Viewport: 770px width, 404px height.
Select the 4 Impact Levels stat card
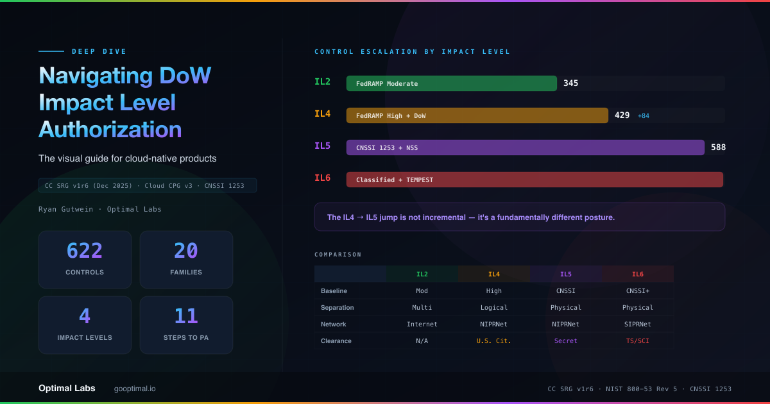(x=85, y=325)
